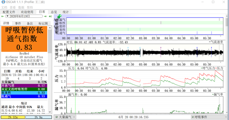Image resolution: width=229 pixels, height=120 pixels.
Task: Go to next day with right green arrow
Action: 45,16
